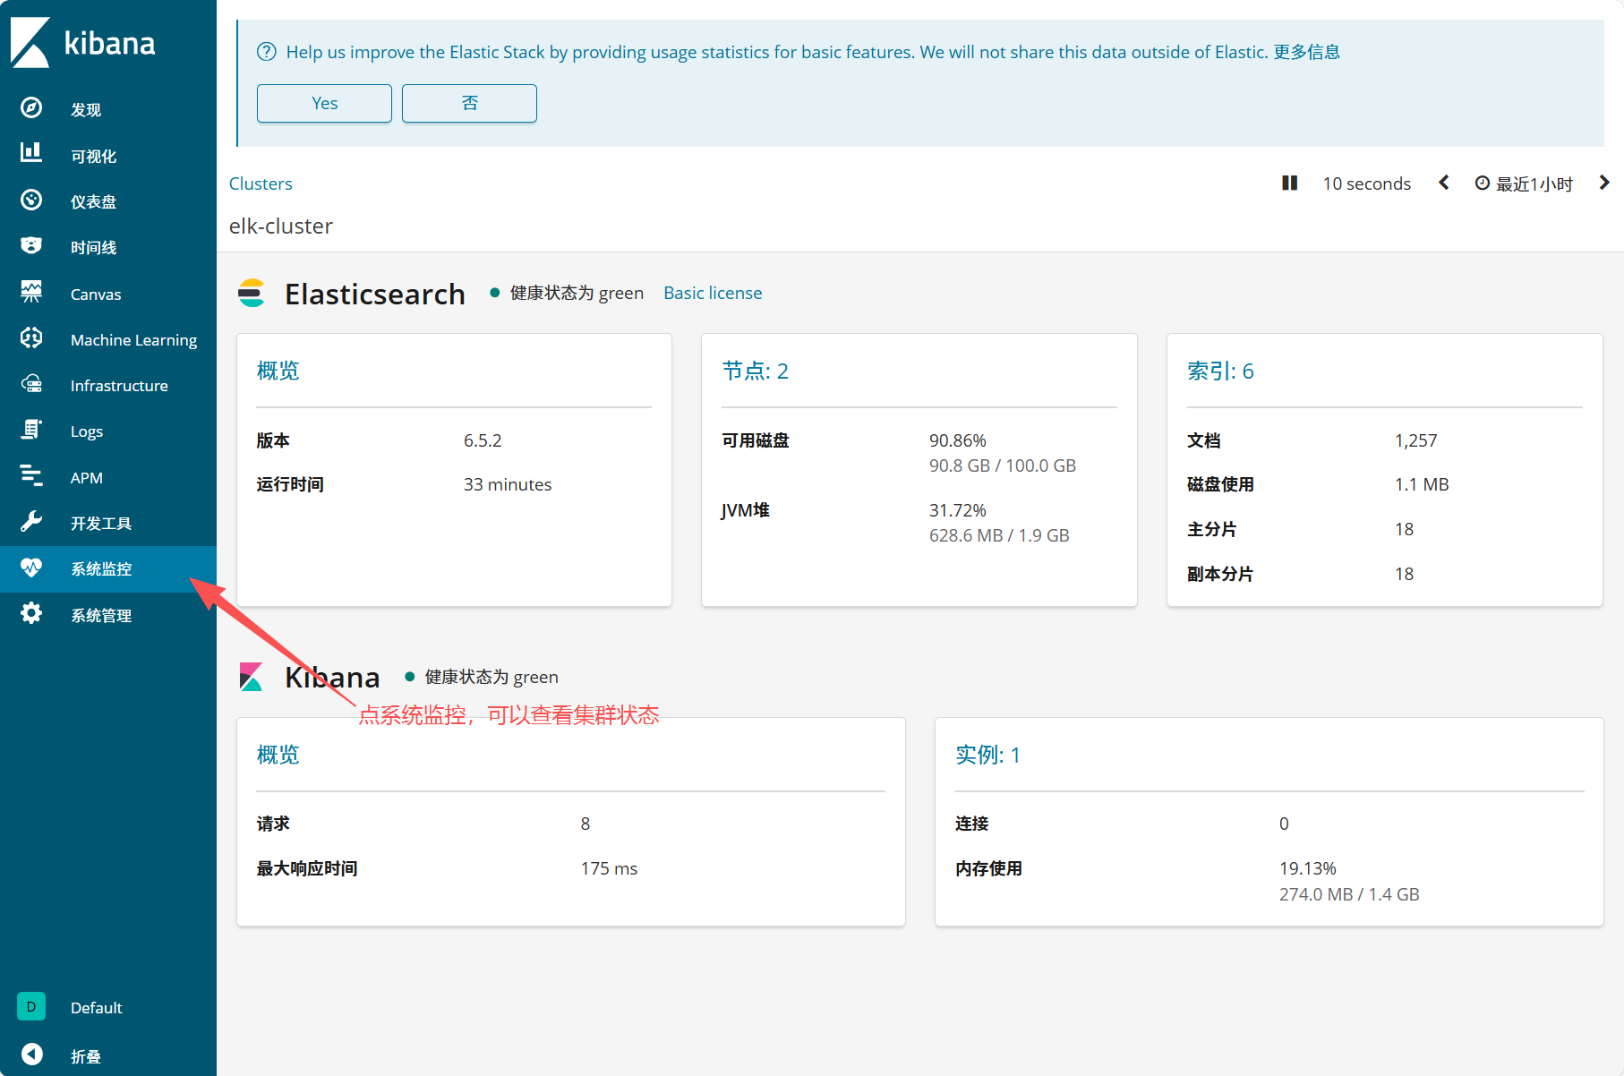Image resolution: width=1624 pixels, height=1076 pixels.
Task: Select the 开发工具 menu label
Action: click(101, 524)
